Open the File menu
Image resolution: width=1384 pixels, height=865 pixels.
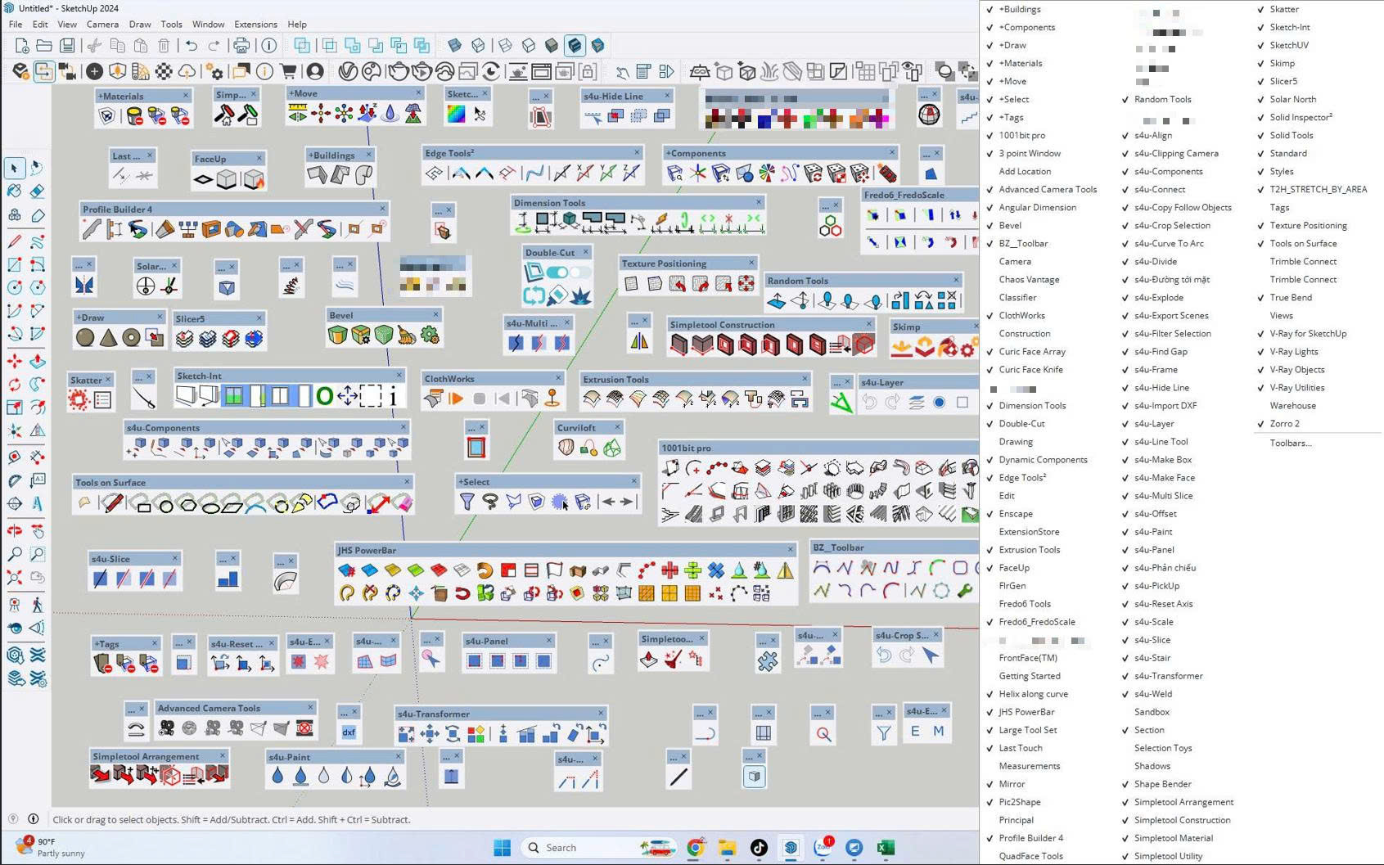click(x=16, y=25)
